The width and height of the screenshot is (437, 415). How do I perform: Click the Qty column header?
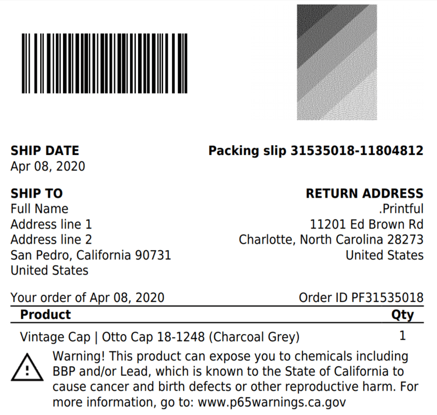402,315
